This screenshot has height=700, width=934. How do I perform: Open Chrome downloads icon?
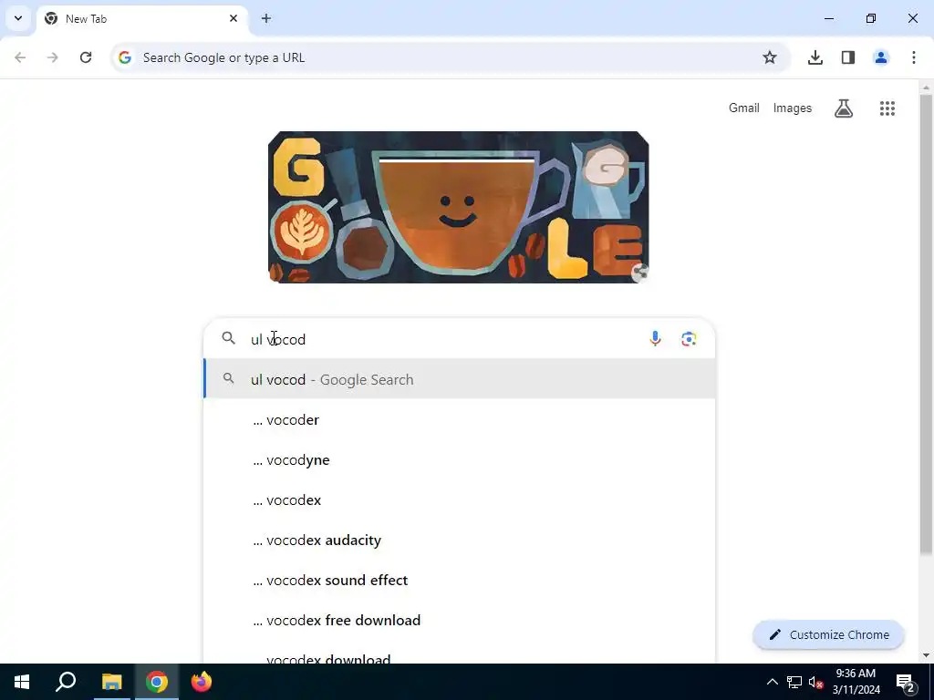[815, 57]
